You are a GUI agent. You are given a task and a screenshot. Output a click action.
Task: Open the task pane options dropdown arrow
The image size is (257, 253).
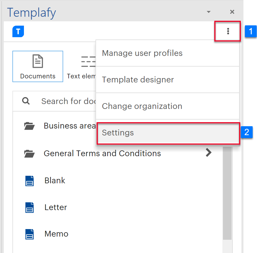click(209, 12)
